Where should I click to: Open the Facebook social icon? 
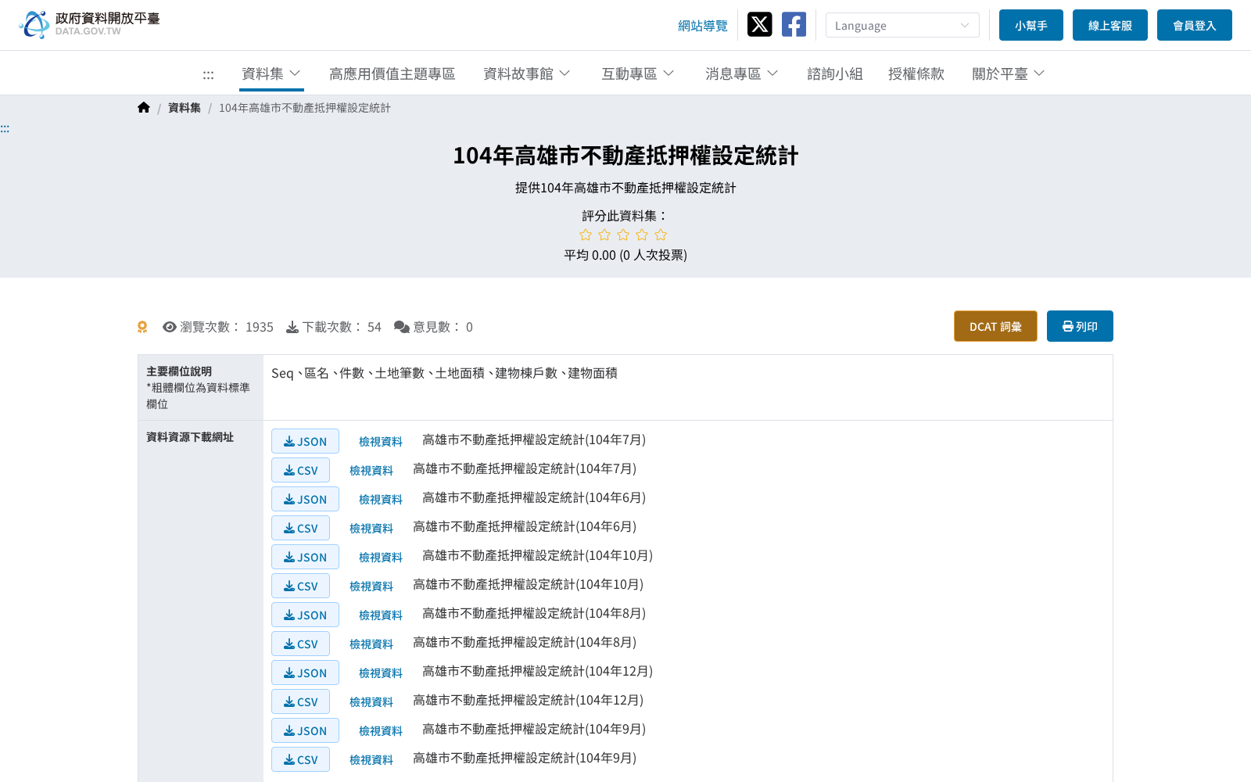[x=794, y=24]
